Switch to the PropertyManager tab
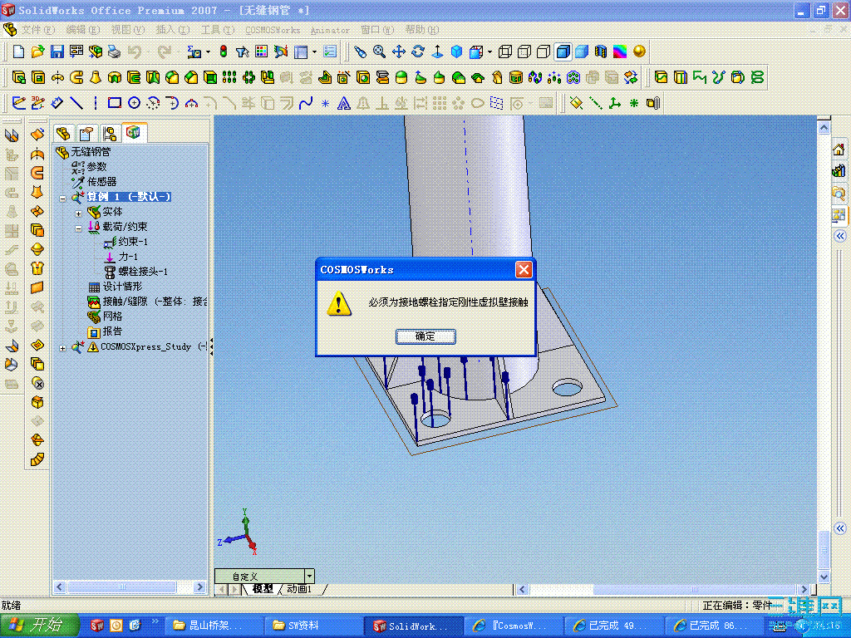Viewport: 851px width, 638px height. (x=86, y=134)
